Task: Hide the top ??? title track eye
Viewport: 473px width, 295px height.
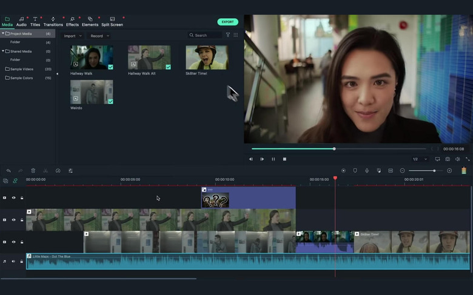Action: click(x=13, y=197)
